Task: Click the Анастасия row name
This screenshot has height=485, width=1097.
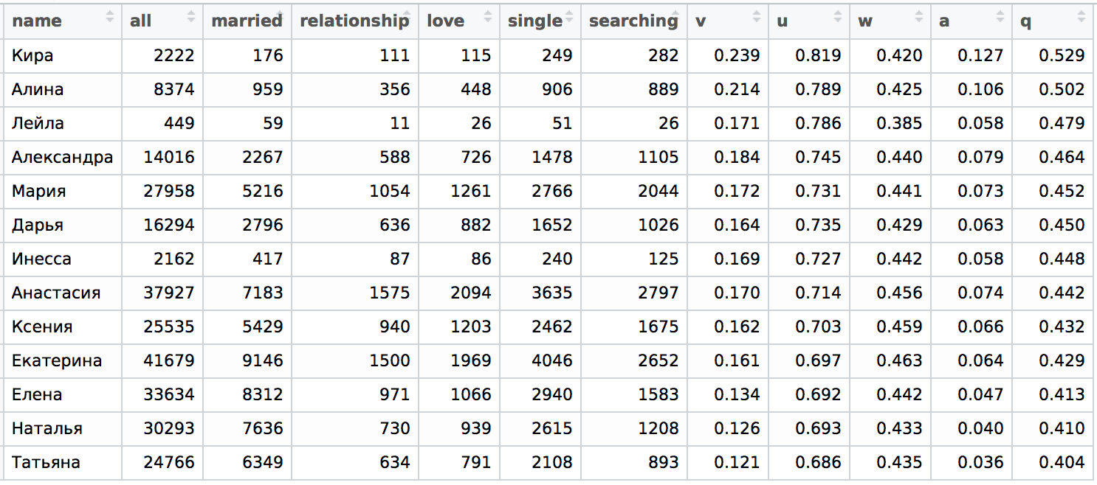Action: point(63,293)
